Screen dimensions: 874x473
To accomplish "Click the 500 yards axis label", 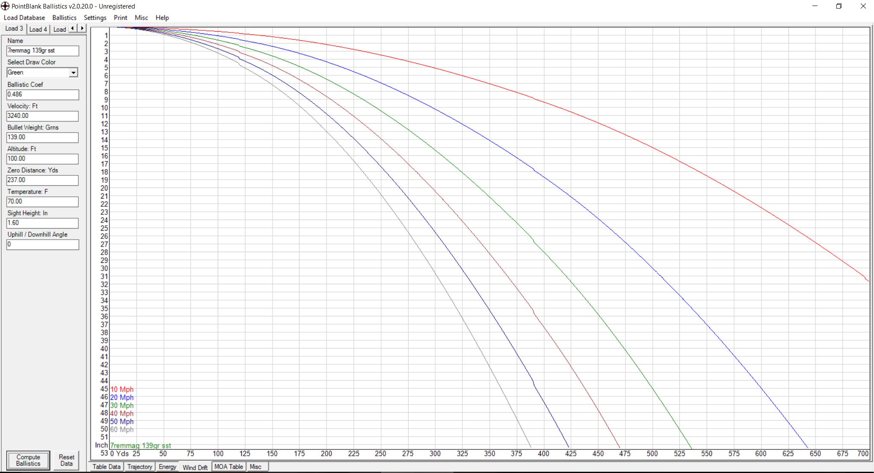I will tap(652, 454).
